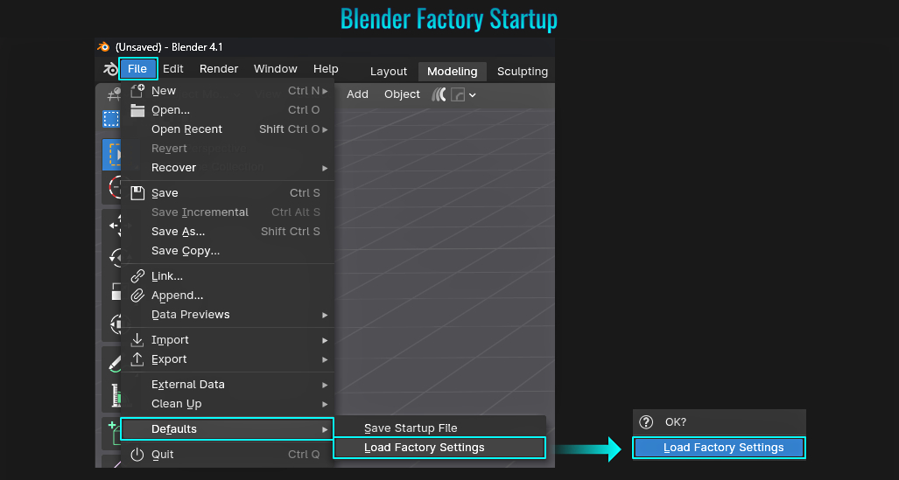Expand the Data Previews submenu

228,315
